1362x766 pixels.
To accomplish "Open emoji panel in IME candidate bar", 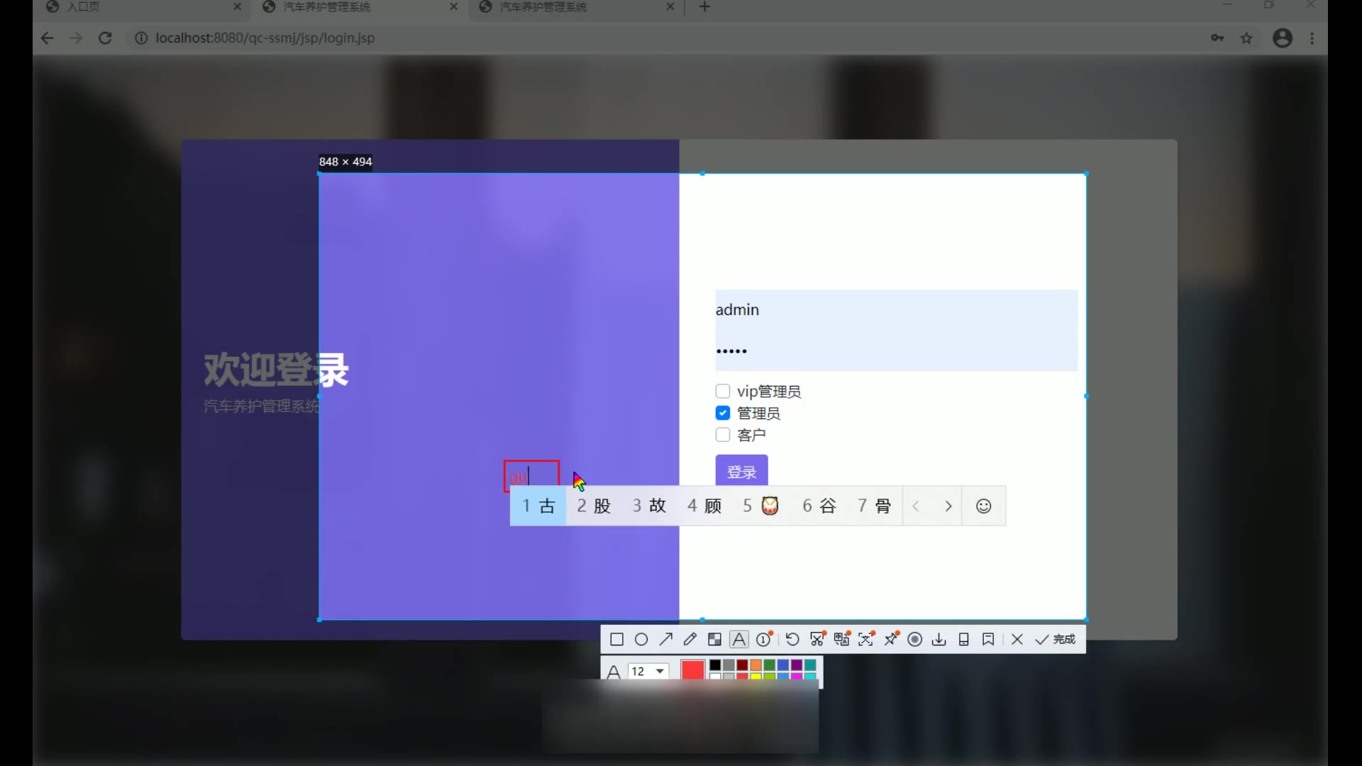I will coord(983,506).
